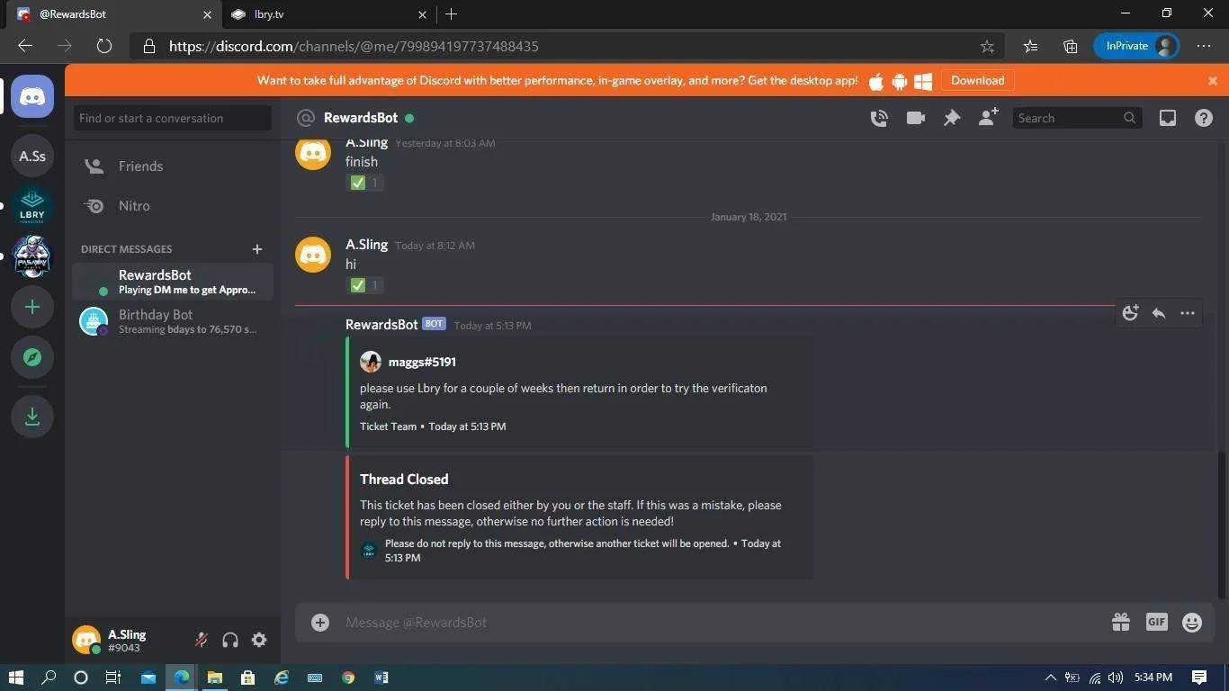Click the RewardsBot chat header name

click(361, 118)
